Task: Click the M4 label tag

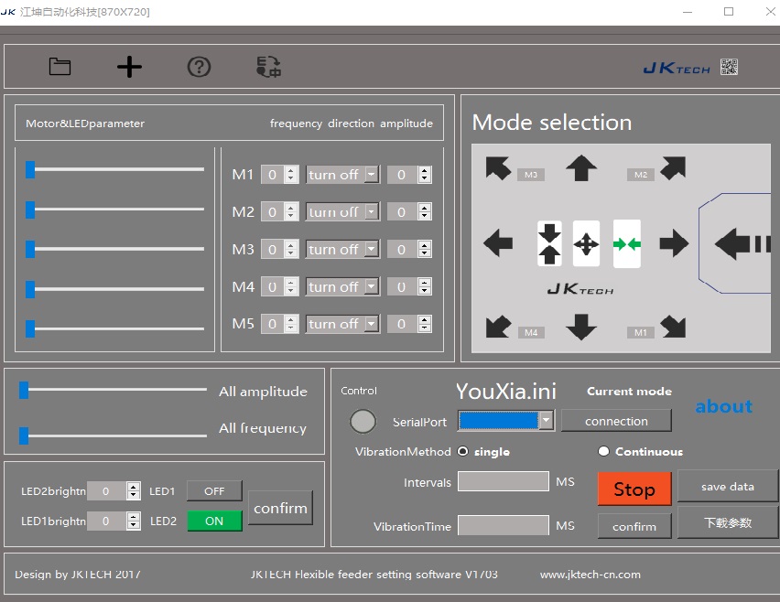Action: tap(531, 333)
